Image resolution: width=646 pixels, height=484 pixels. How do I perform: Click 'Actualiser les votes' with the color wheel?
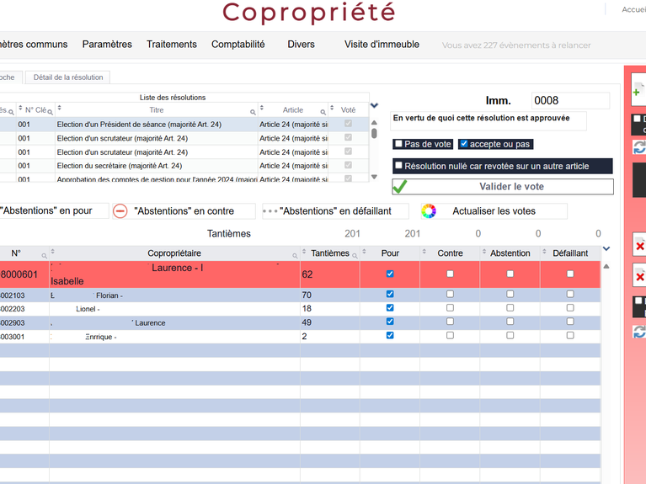coord(494,211)
